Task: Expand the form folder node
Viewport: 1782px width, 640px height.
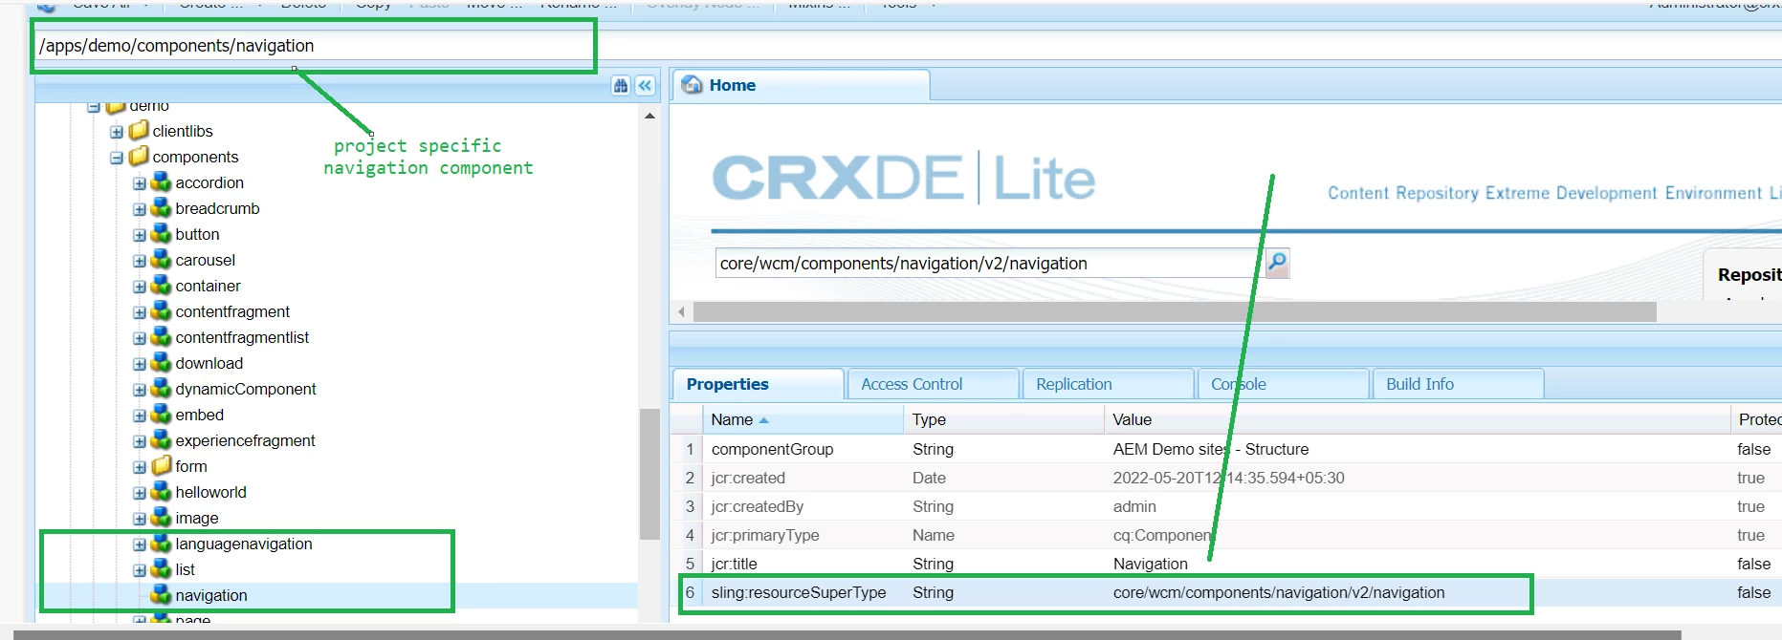Action: [x=140, y=467]
